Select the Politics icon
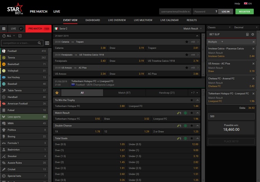This screenshot has height=182, width=260. [4, 130]
